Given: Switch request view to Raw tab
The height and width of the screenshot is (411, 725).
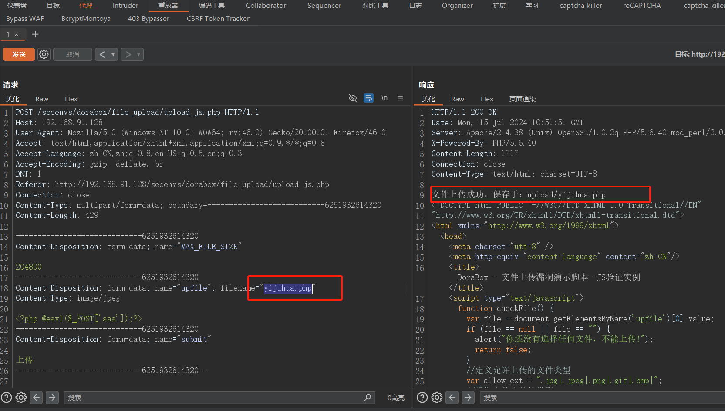Looking at the screenshot, I should tap(42, 99).
